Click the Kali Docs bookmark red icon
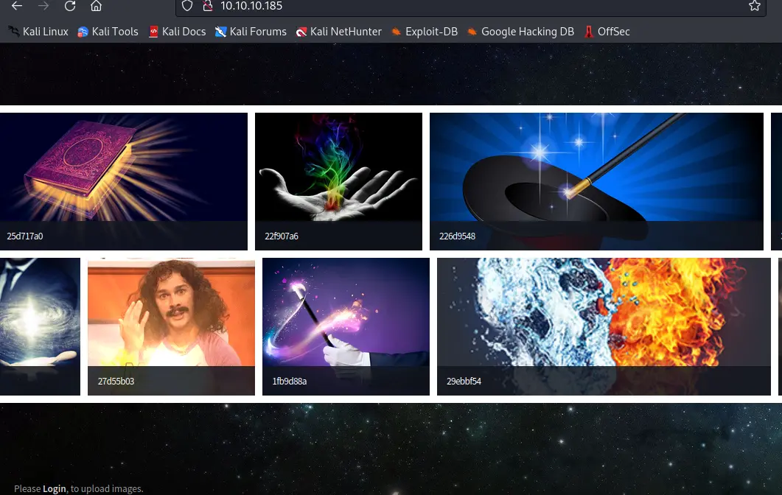The height and width of the screenshot is (495, 782). pos(153,32)
